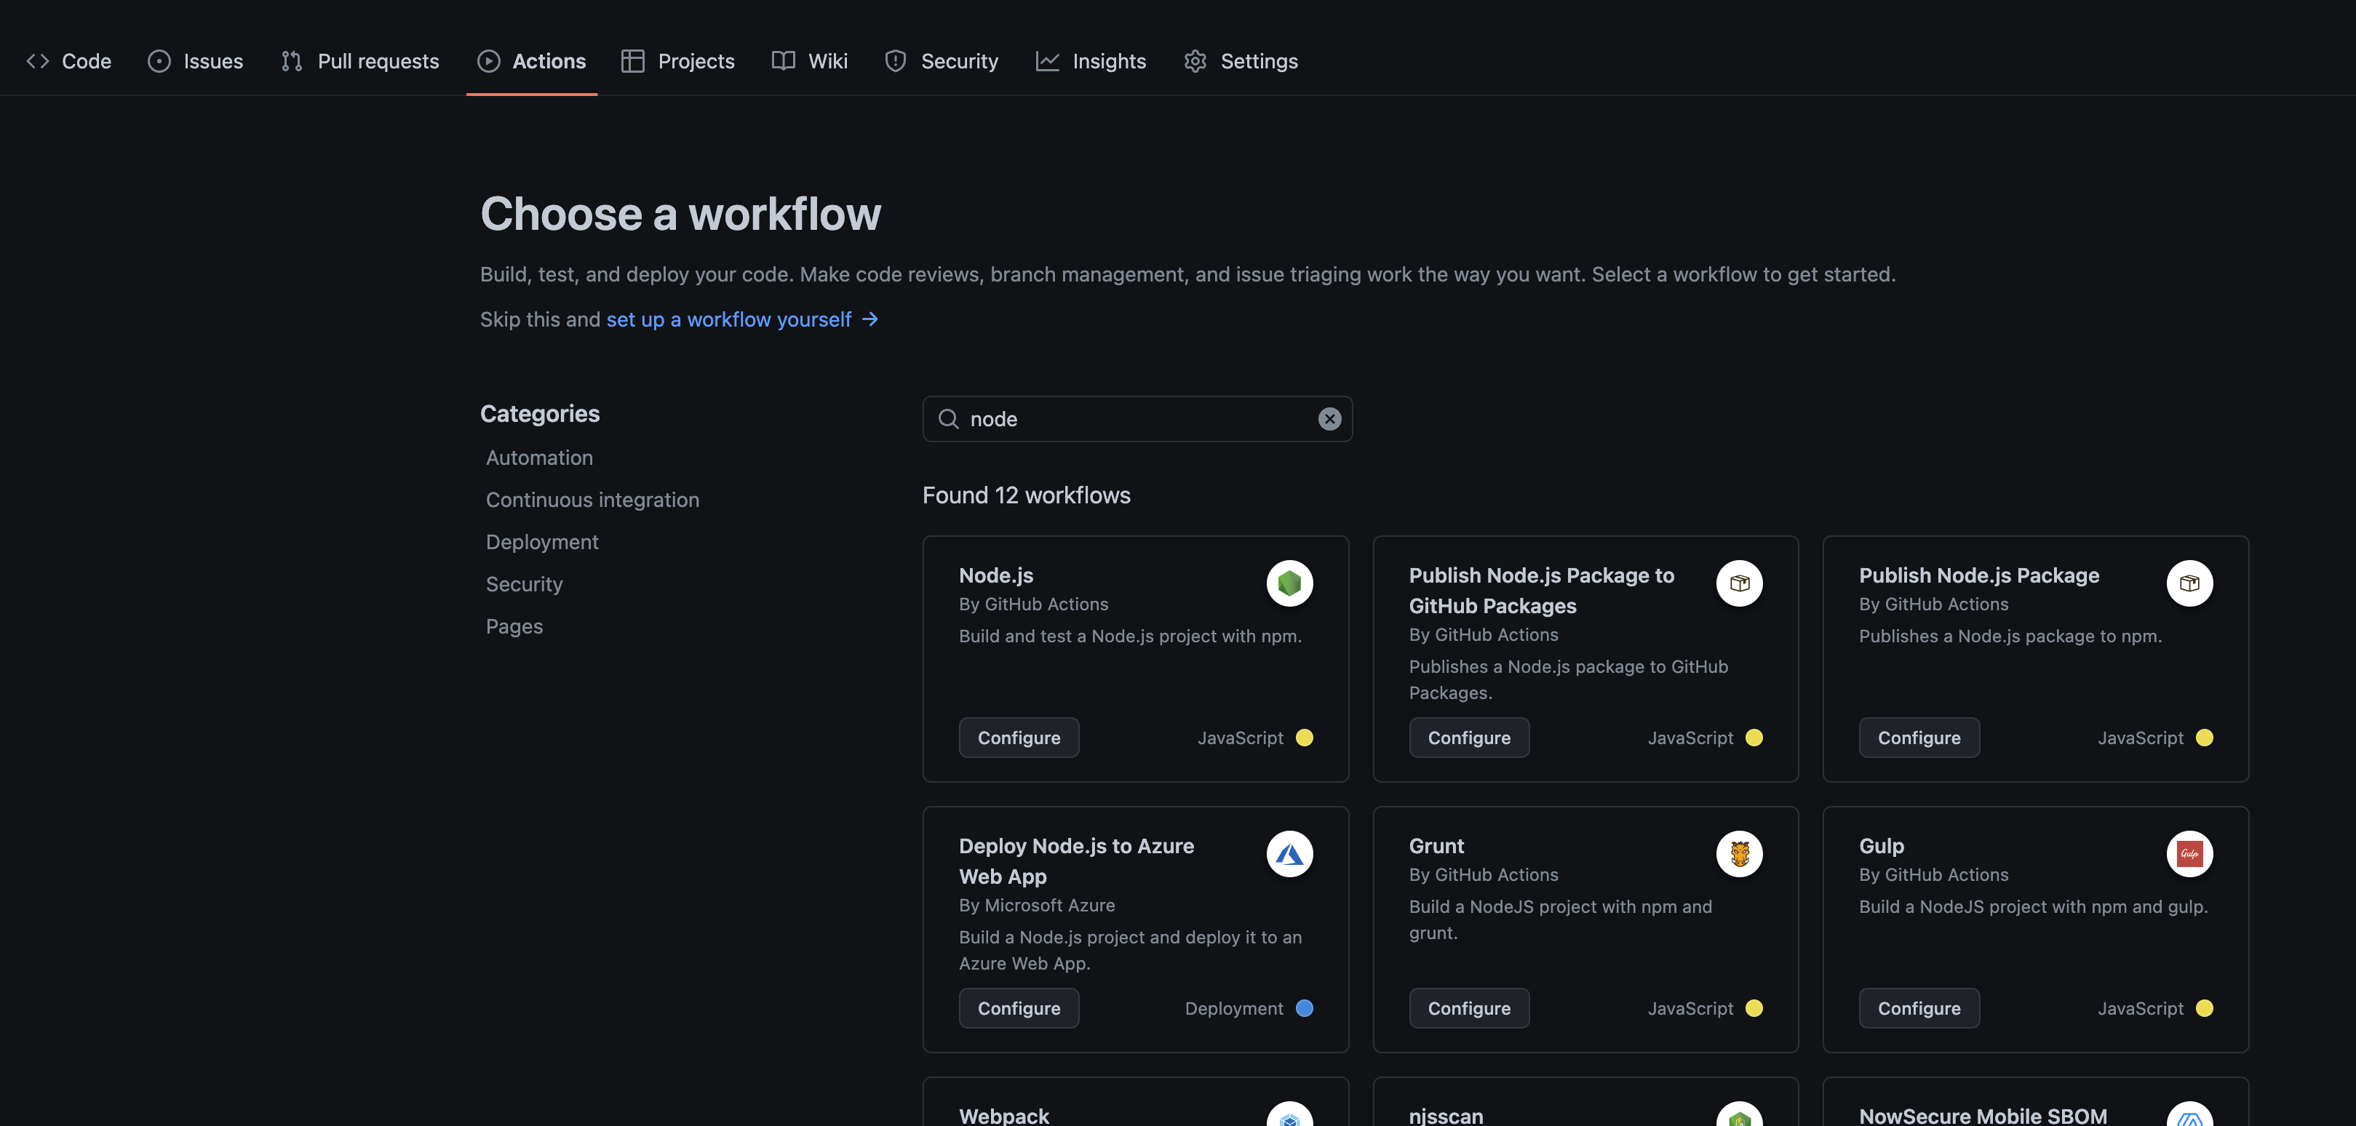Clear the node search with the X icon
Viewport: 2356px width, 1126px height.
click(x=1329, y=418)
